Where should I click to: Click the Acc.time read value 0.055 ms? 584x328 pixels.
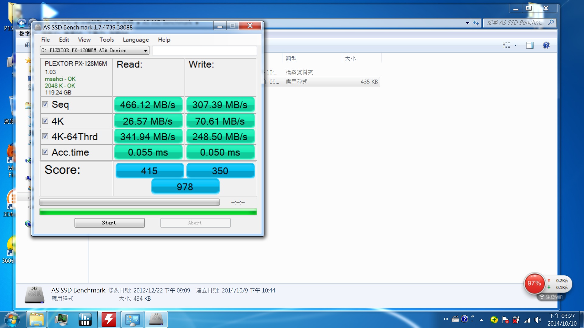148,152
